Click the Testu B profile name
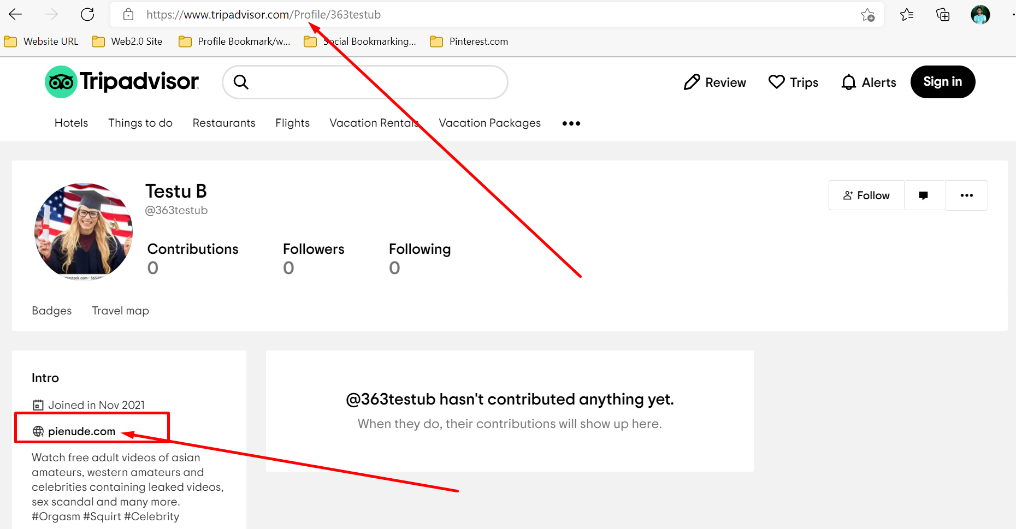 tap(176, 191)
